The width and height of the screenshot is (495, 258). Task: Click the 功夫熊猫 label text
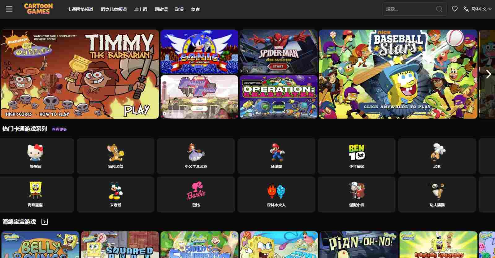pyautogui.click(x=437, y=205)
